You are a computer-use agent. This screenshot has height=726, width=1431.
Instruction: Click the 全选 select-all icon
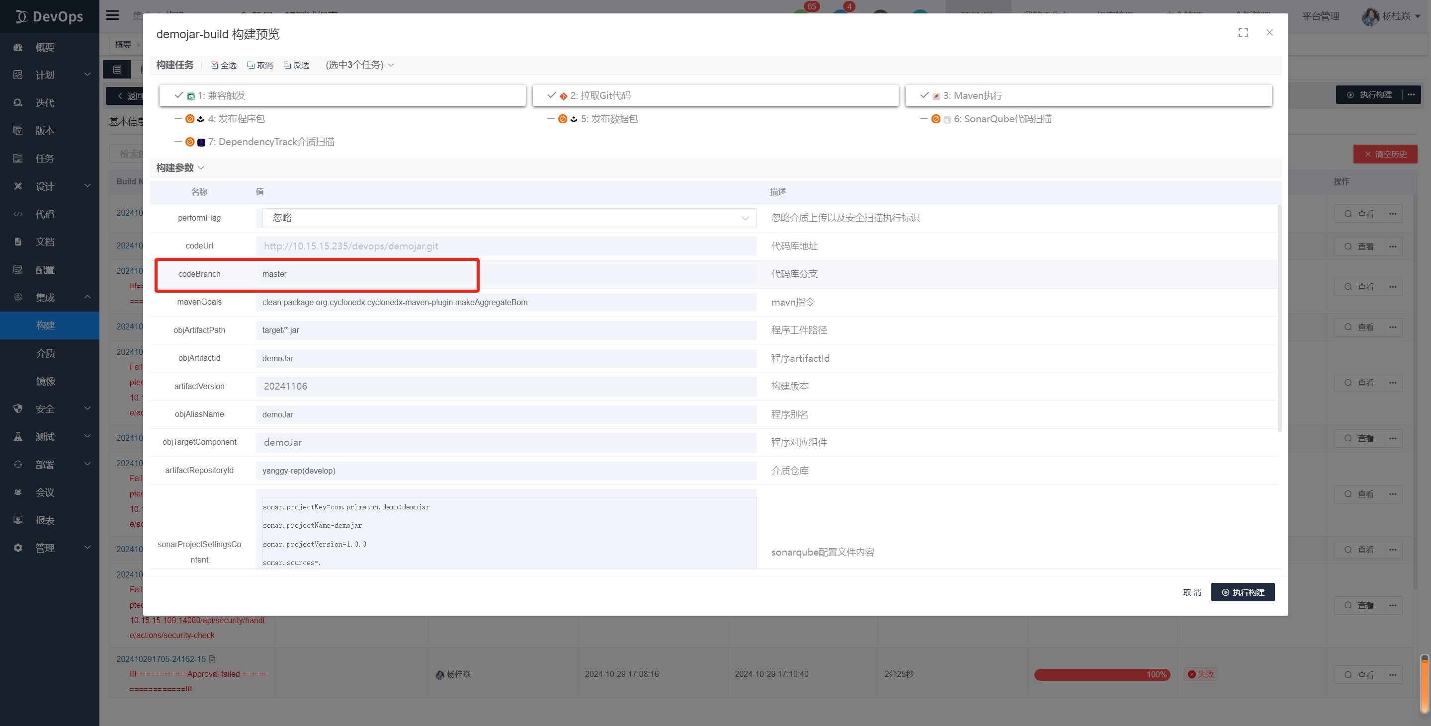[x=214, y=65]
